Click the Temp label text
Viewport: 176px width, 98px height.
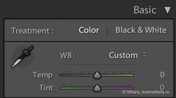click(x=43, y=75)
